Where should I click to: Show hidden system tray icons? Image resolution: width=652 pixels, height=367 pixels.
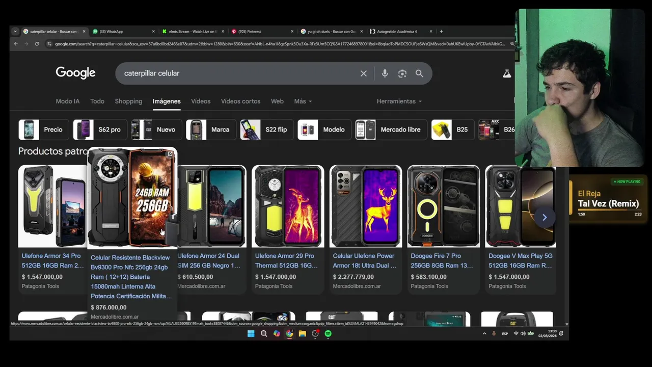[484, 334]
